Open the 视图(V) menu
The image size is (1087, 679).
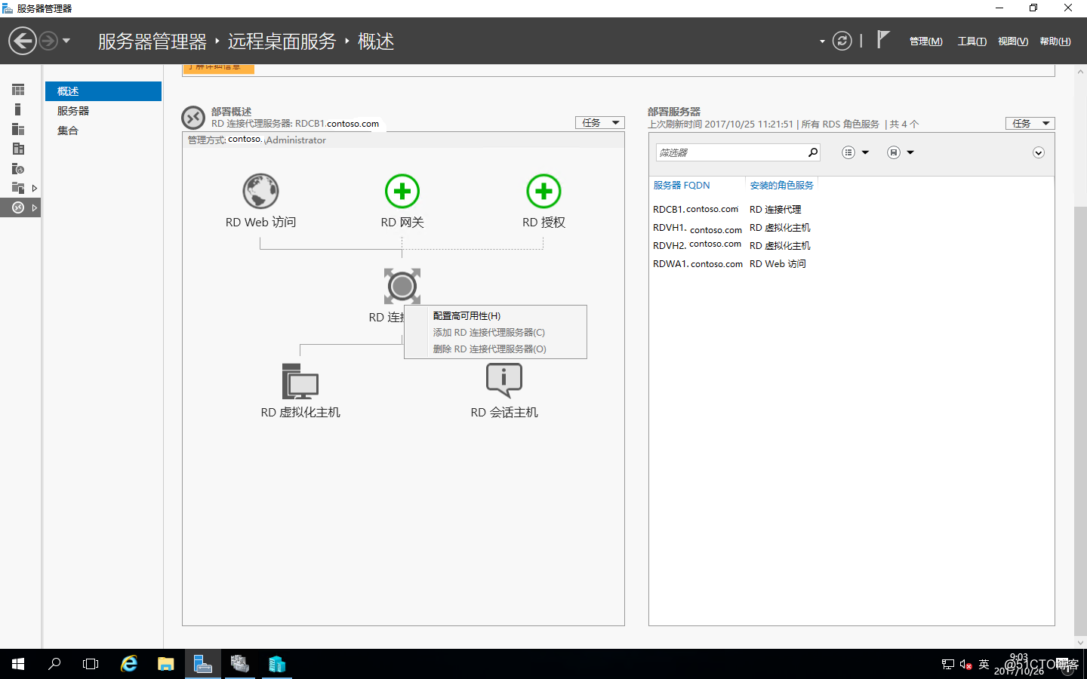tap(1013, 41)
